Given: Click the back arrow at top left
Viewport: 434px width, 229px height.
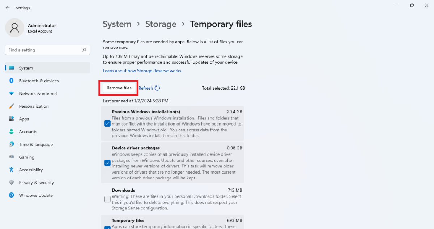Looking at the screenshot, I should click(x=7, y=8).
